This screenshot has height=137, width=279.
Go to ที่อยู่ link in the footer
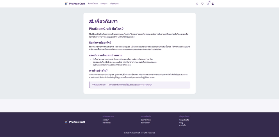click(x=181, y=123)
